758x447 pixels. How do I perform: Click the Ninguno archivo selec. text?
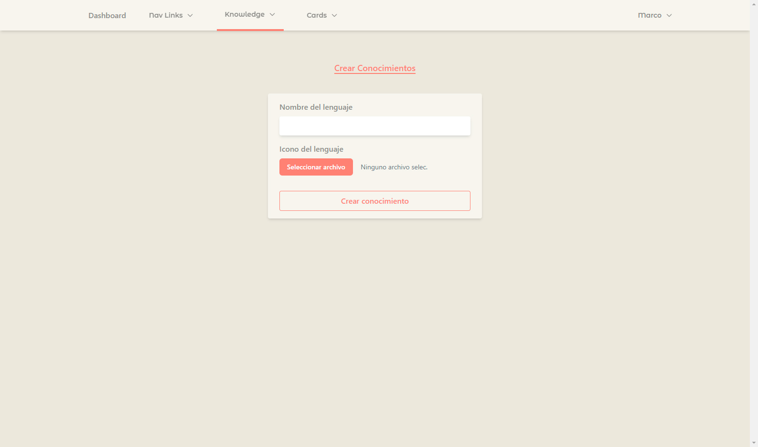pyautogui.click(x=394, y=167)
